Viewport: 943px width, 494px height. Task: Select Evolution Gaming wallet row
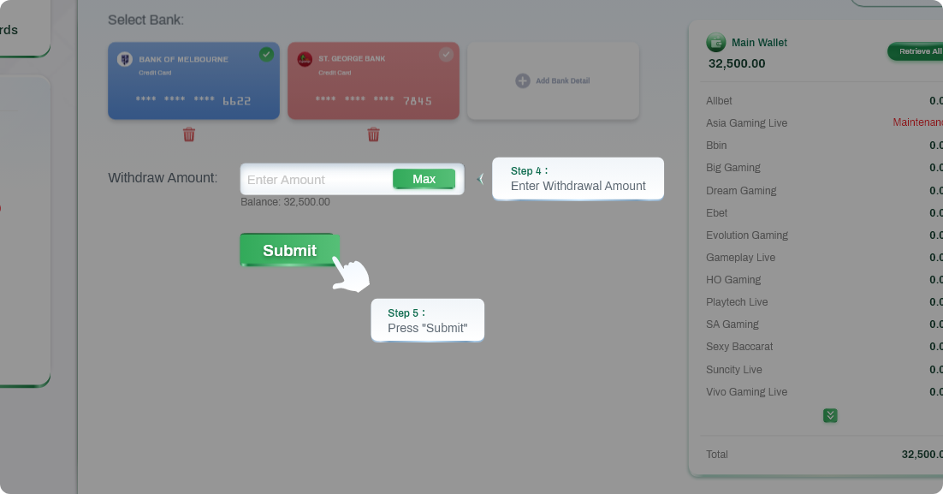747,235
